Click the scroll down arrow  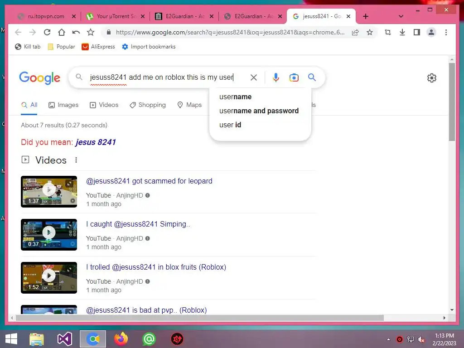(452, 310)
